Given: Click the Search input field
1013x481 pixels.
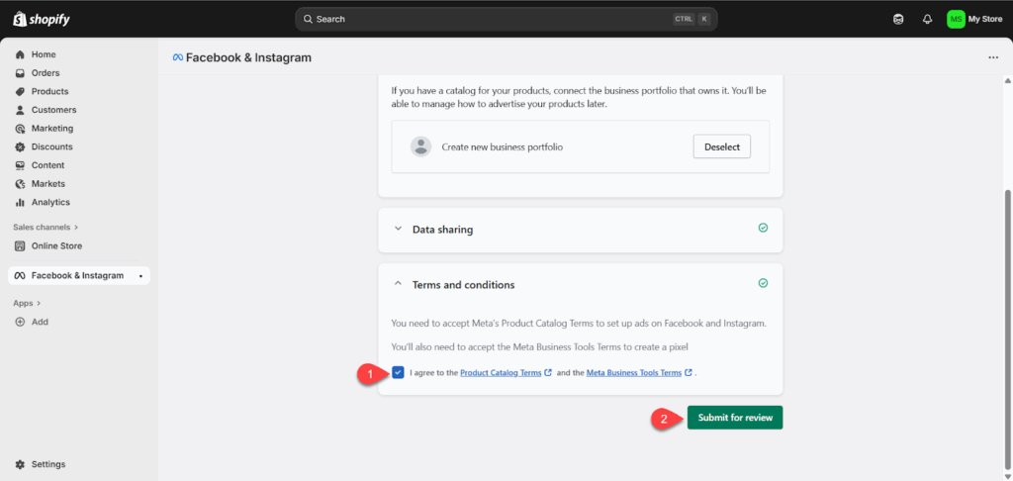Looking at the screenshot, I should (485, 19).
